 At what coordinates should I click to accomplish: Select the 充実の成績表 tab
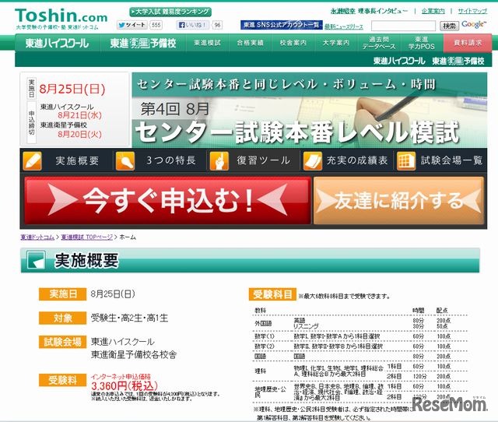click(x=346, y=161)
